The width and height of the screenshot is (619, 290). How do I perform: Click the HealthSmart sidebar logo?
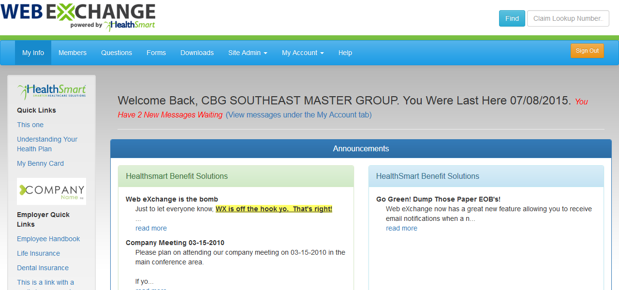pos(51,91)
